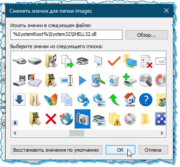The width and height of the screenshot is (180, 167).
Task: Pick the checklist with red X icon
Action: tap(146, 61)
